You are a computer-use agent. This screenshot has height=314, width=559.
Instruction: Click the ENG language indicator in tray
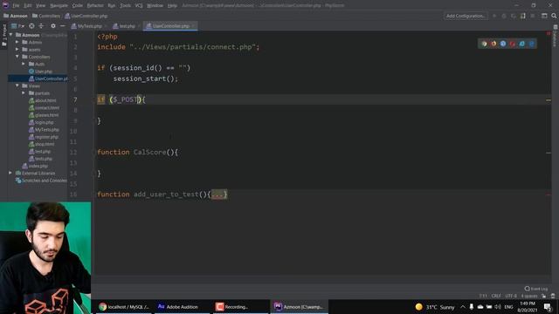[x=508, y=307]
